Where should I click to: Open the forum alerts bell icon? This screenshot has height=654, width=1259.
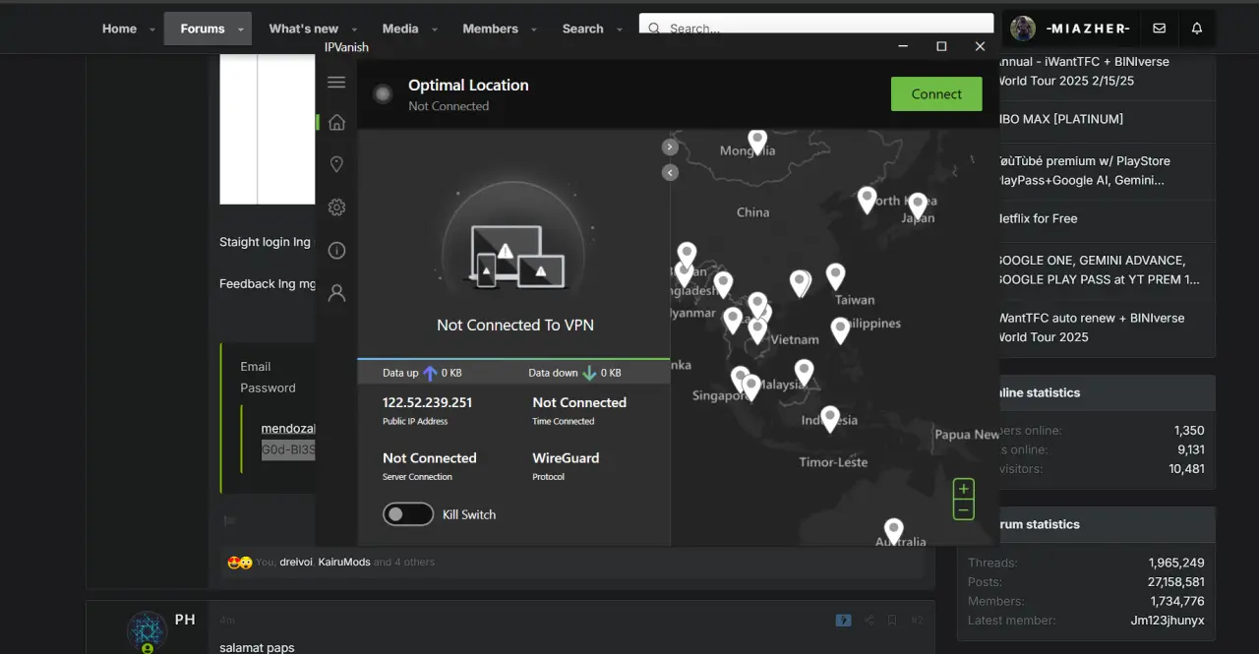point(1197,29)
